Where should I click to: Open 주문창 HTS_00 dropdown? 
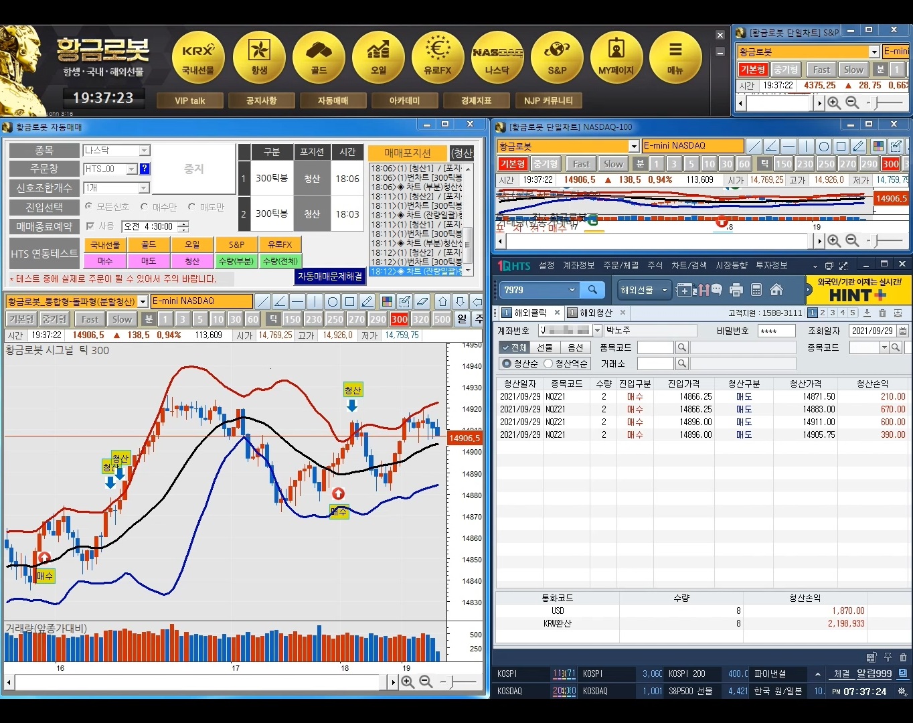(132, 169)
